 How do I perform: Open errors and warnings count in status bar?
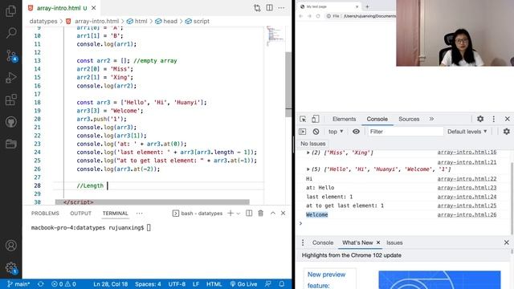coord(63,284)
